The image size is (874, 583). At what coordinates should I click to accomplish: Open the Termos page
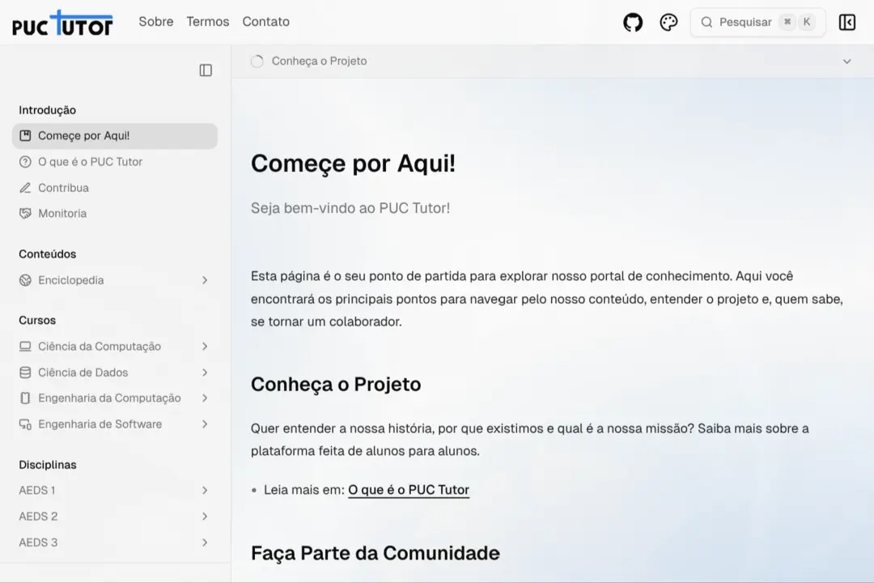pyautogui.click(x=208, y=22)
